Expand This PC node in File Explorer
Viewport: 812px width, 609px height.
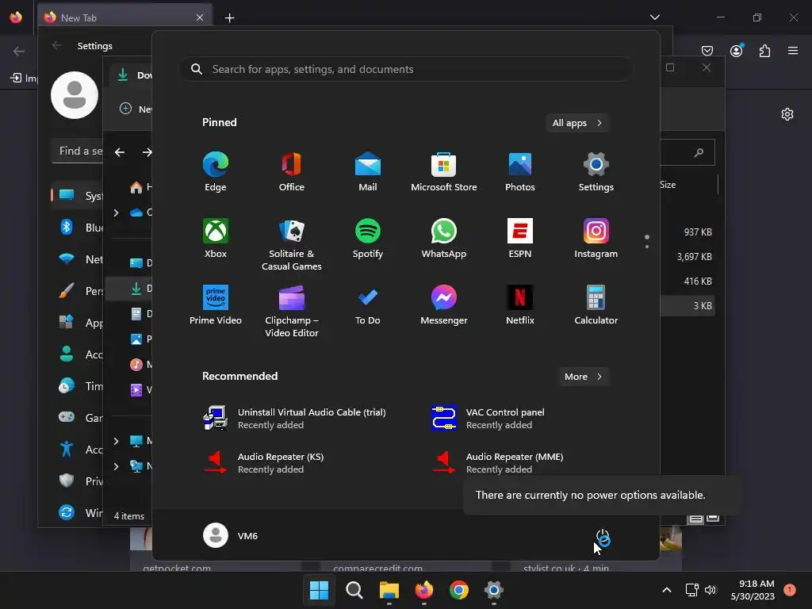116,441
